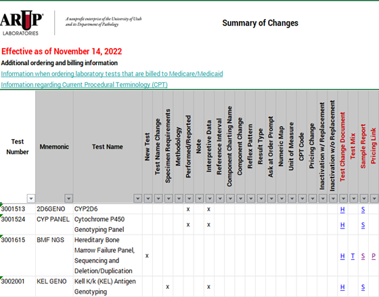
Task: Open the Test Mix filter dropdown
Action: pyautogui.click(x=353, y=199)
